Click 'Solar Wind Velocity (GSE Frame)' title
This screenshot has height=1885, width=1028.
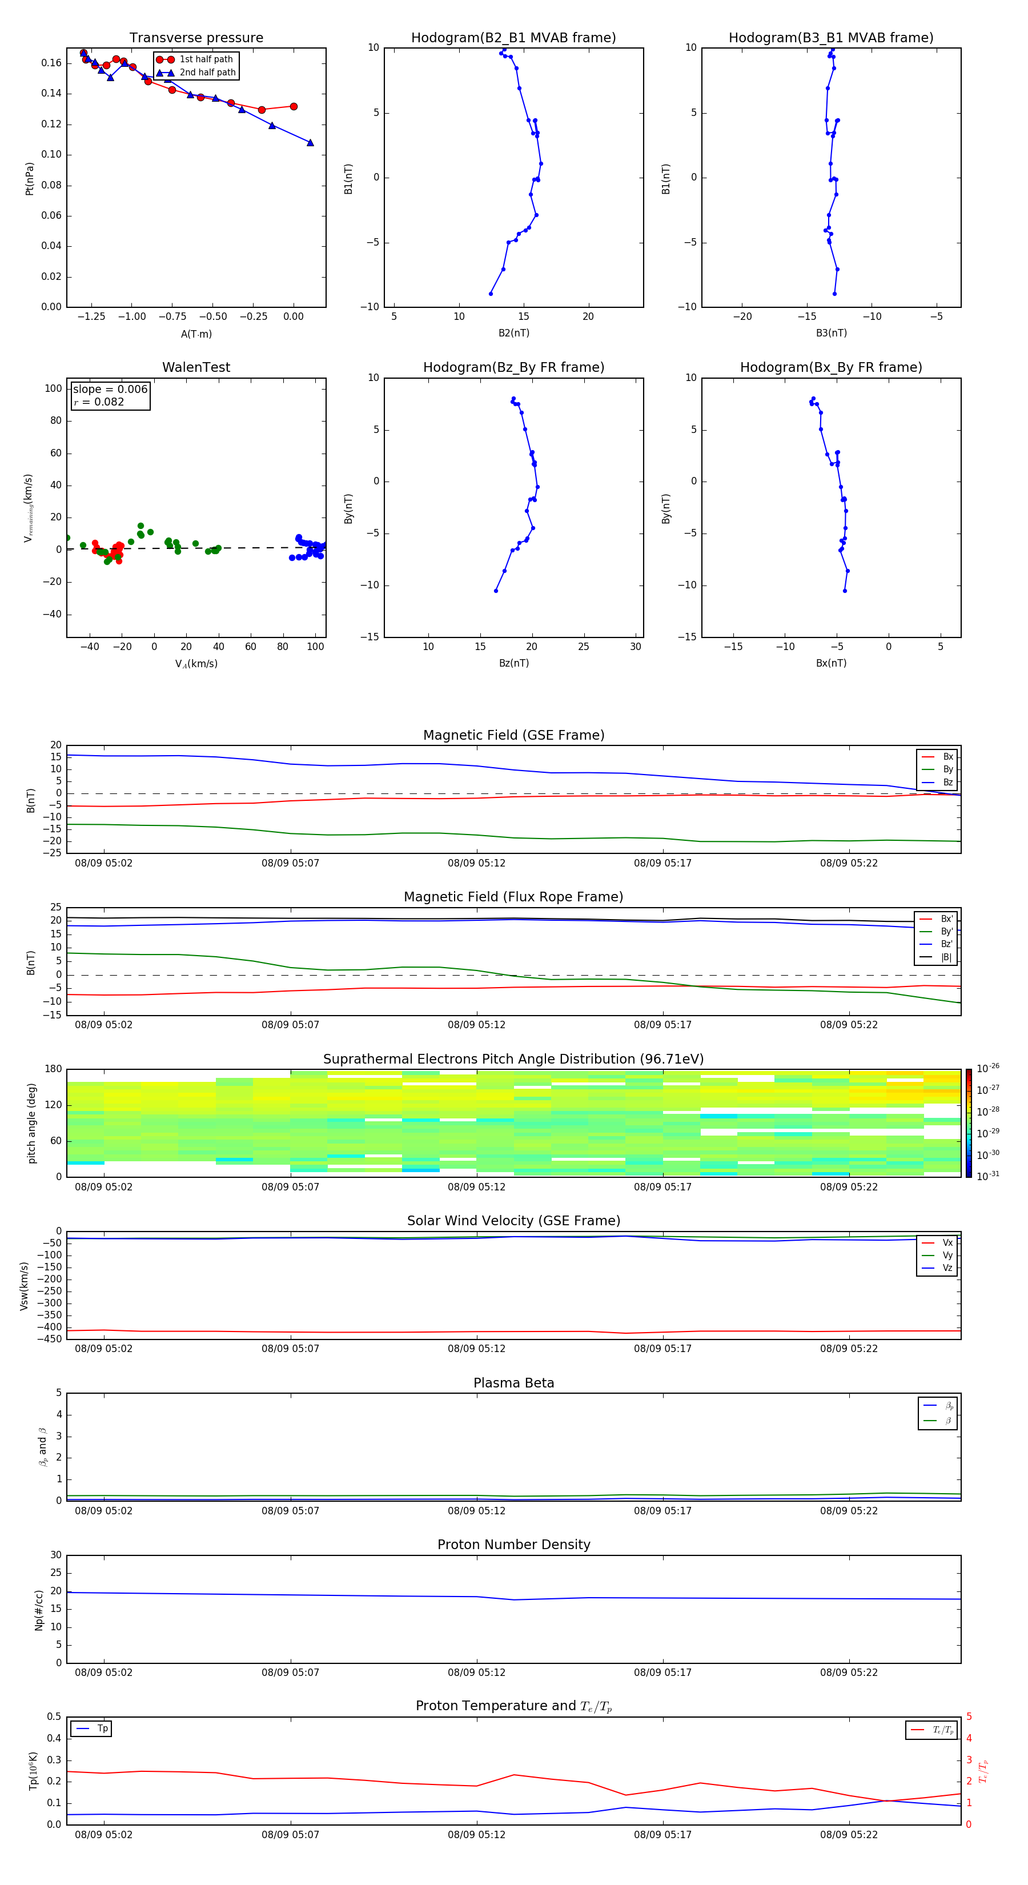513,1221
